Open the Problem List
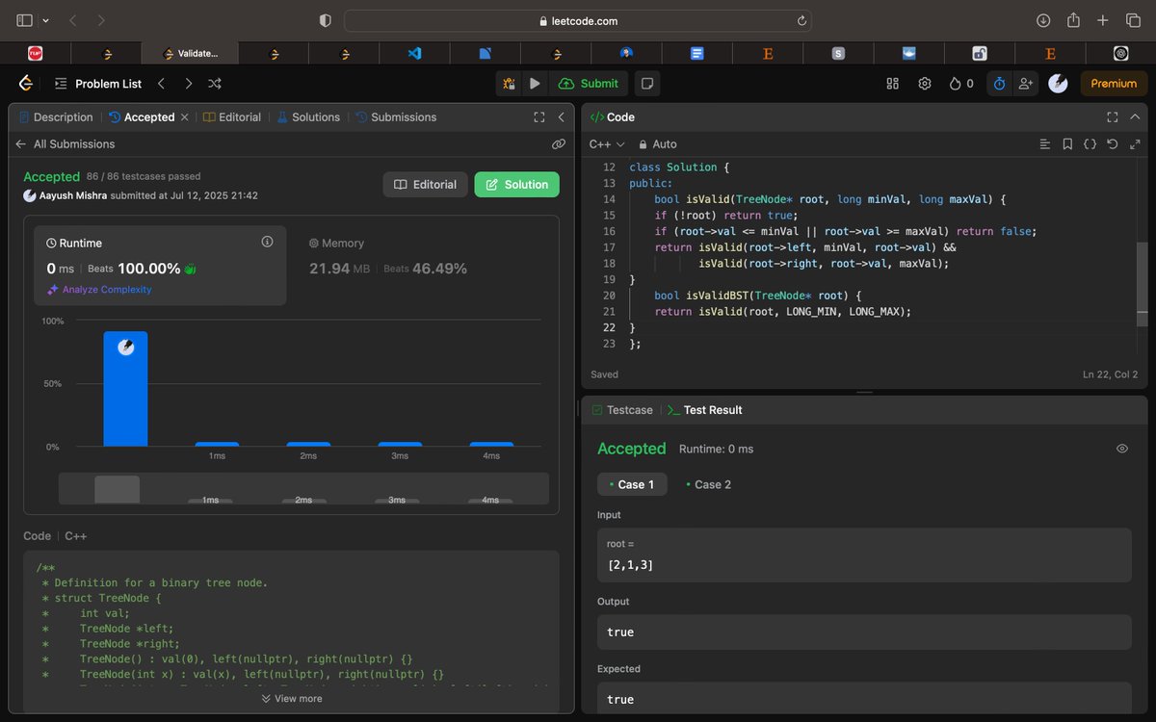Screen dimensions: 1156x722 [x=98, y=84]
